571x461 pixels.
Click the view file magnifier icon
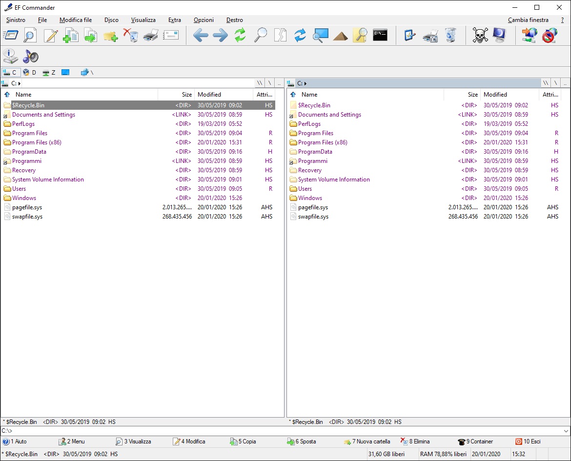click(x=30, y=35)
